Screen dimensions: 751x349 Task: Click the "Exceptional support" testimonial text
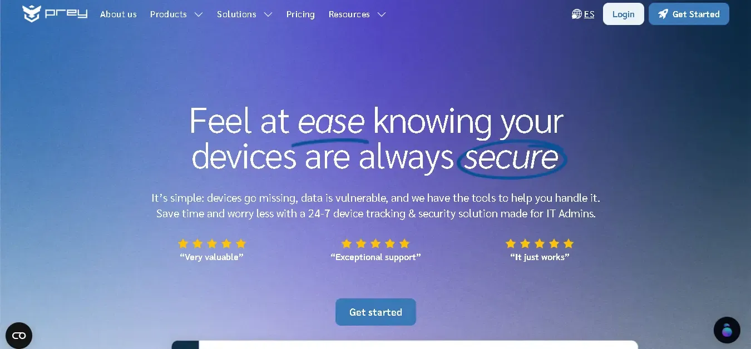coord(375,257)
